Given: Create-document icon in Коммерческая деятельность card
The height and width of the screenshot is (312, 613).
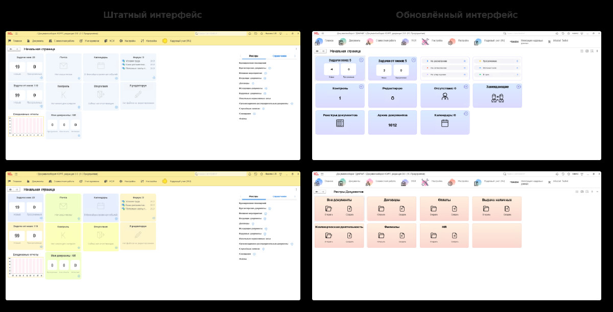Looking at the screenshot, I should pyautogui.click(x=349, y=236).
